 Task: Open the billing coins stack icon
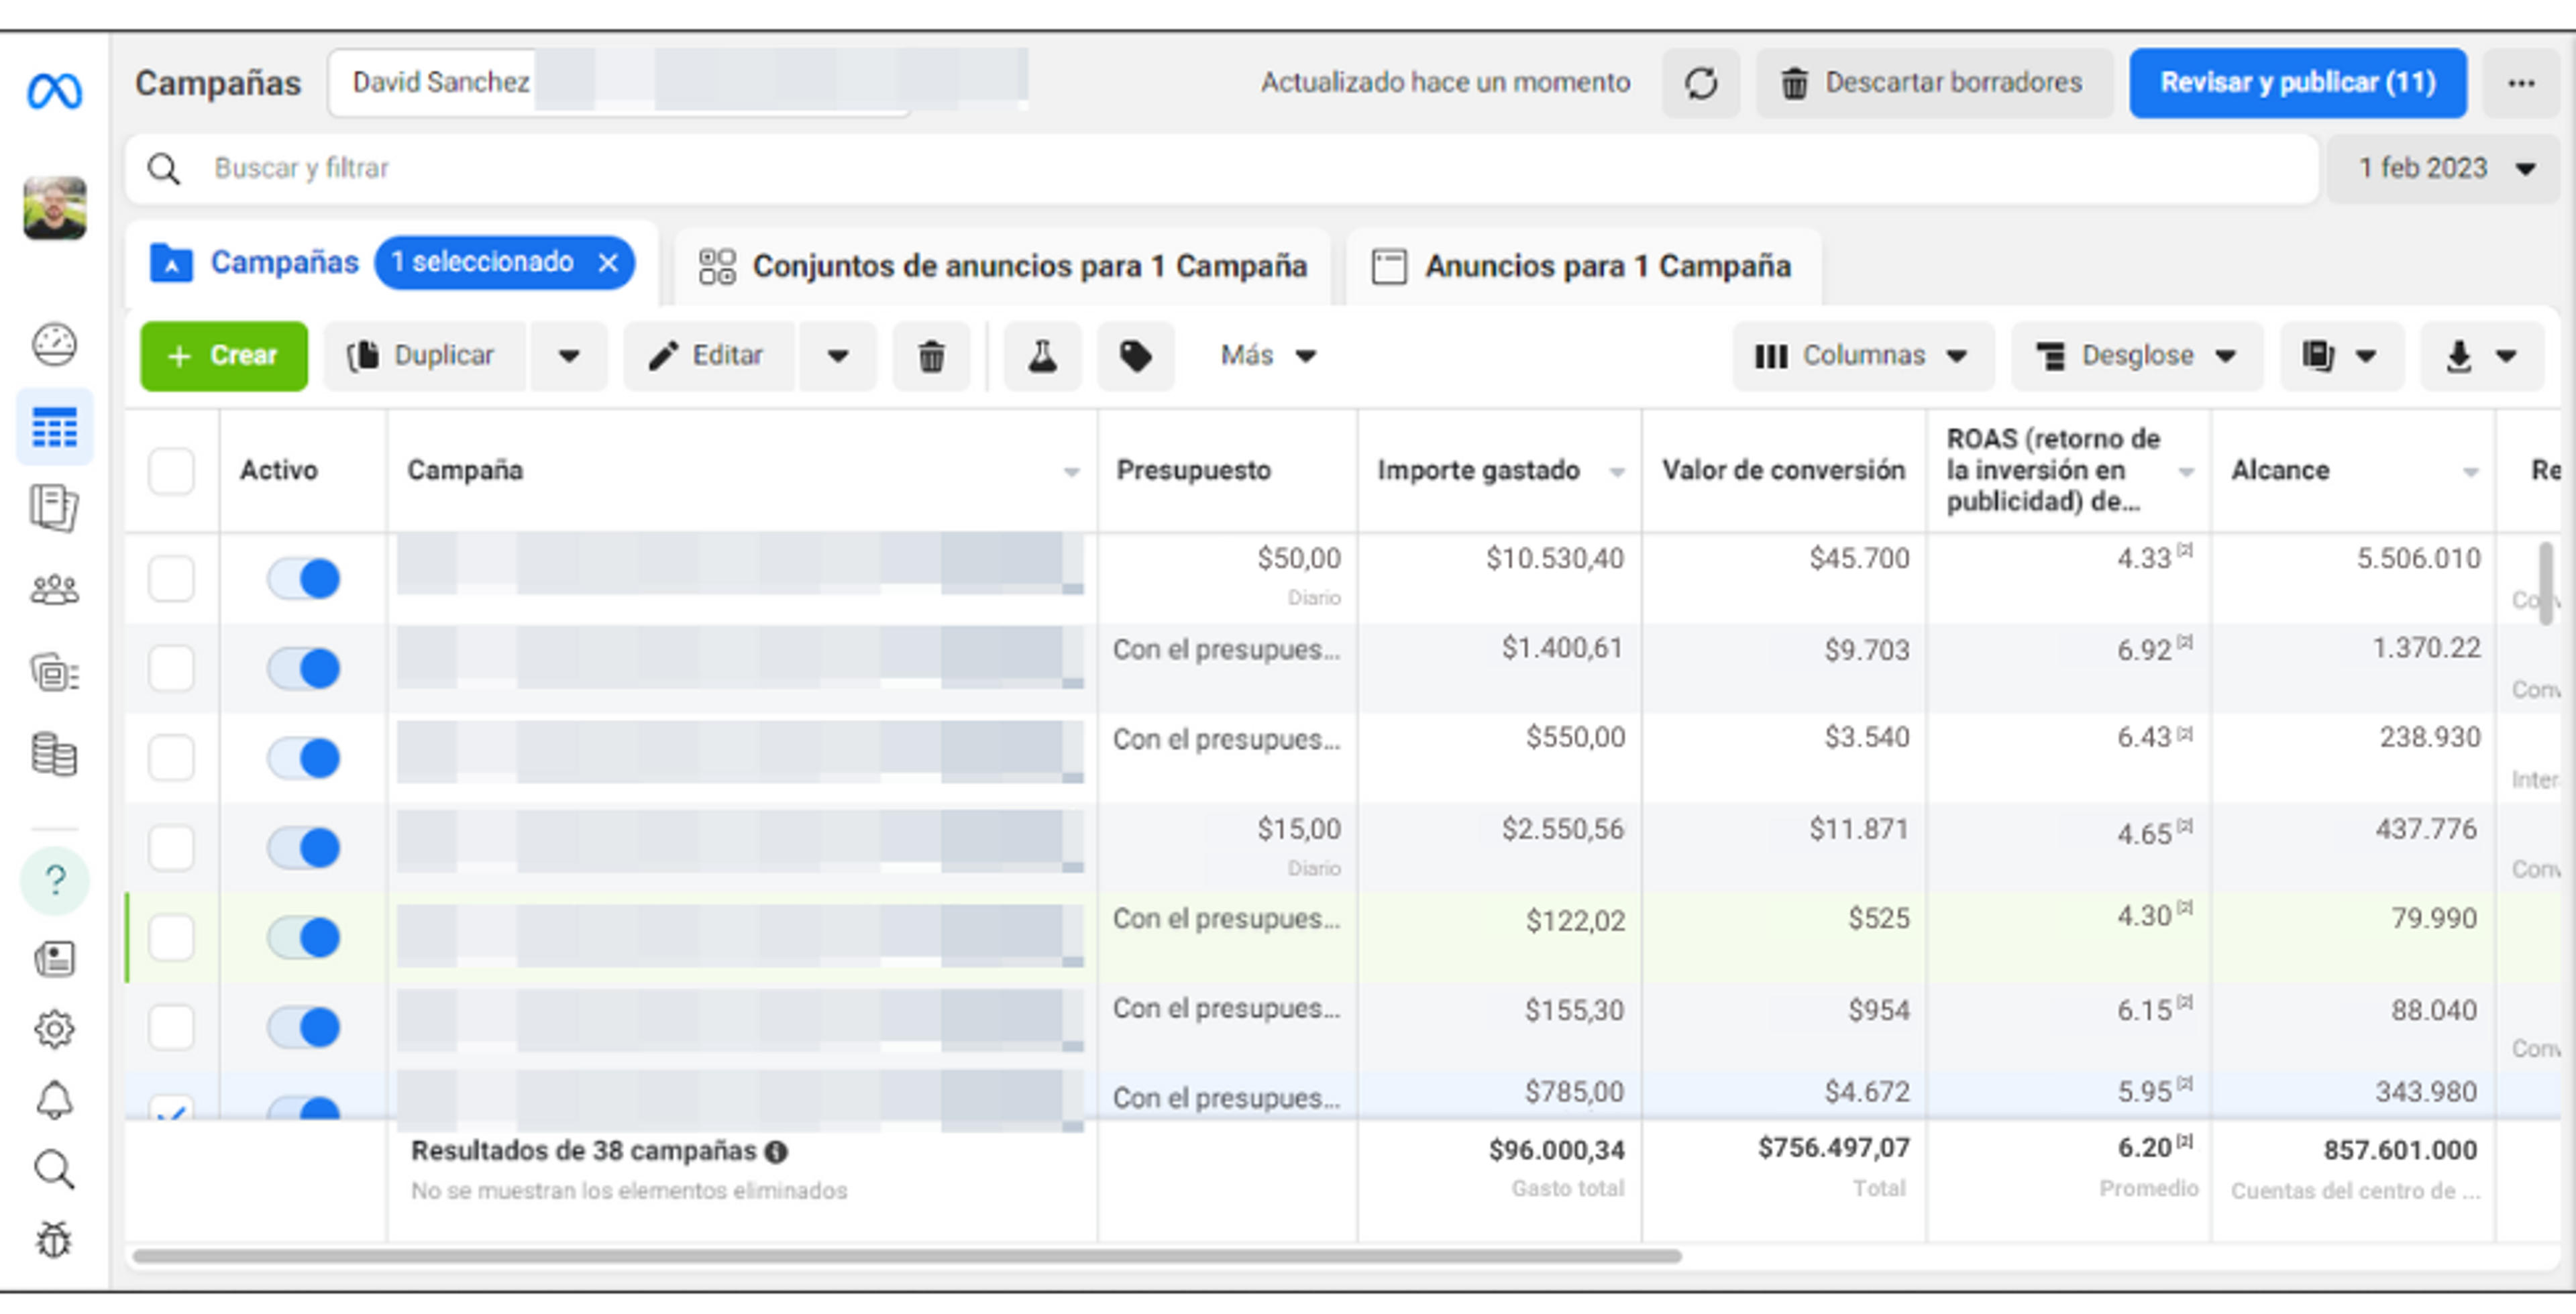pos(54,755)
